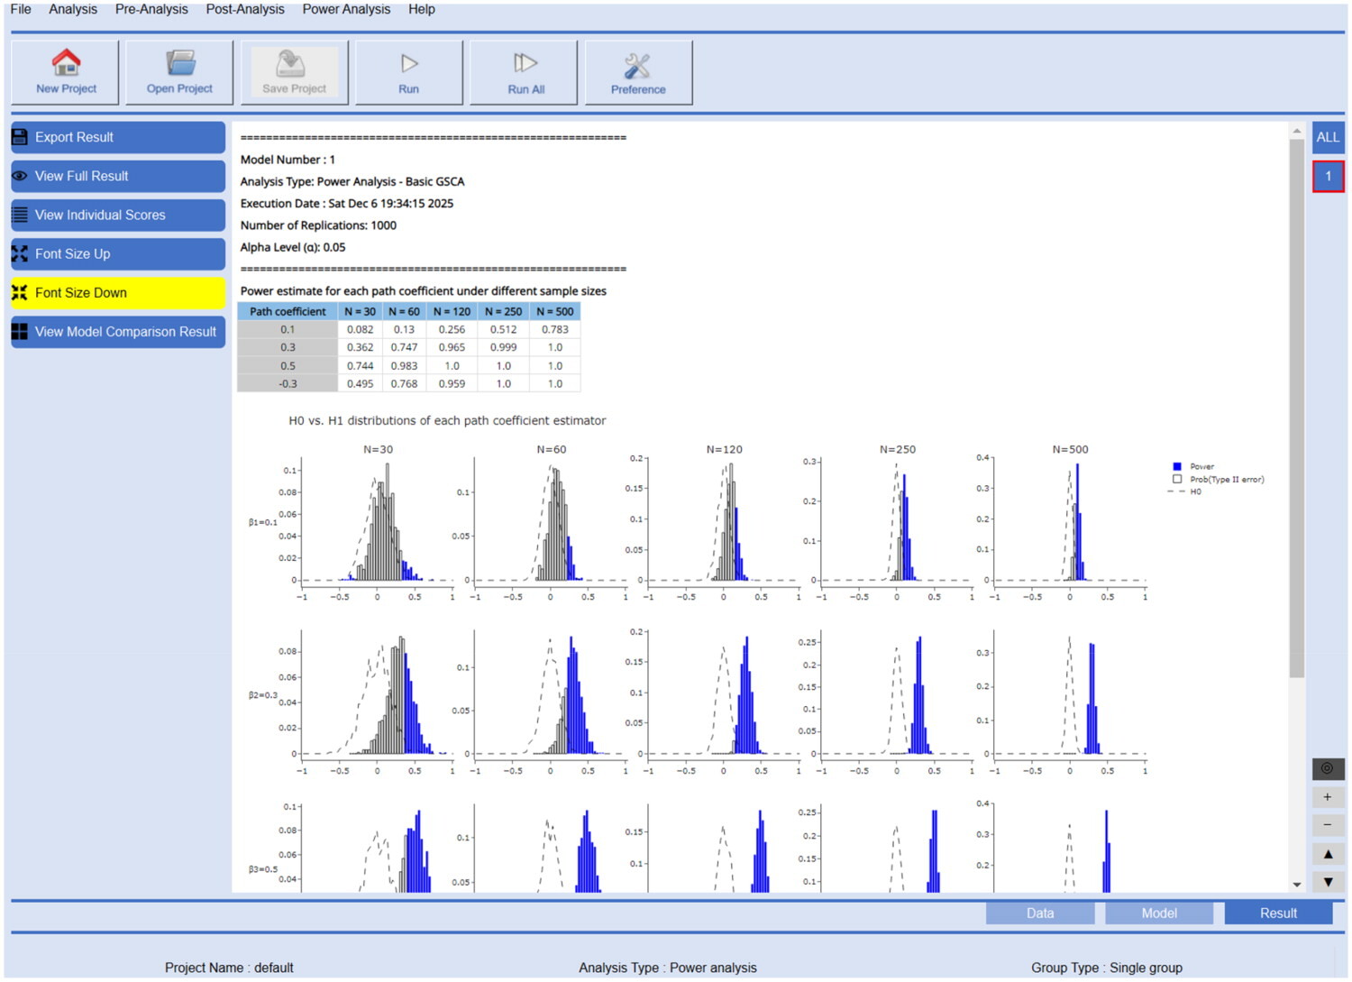
Task: Click the Prob(Type II error) legend swatch
Action: 1177,479
